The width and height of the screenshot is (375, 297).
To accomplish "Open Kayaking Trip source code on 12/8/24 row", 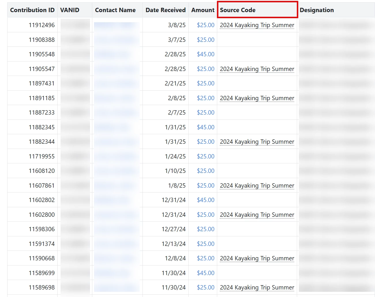I will [x=257, y=258].
